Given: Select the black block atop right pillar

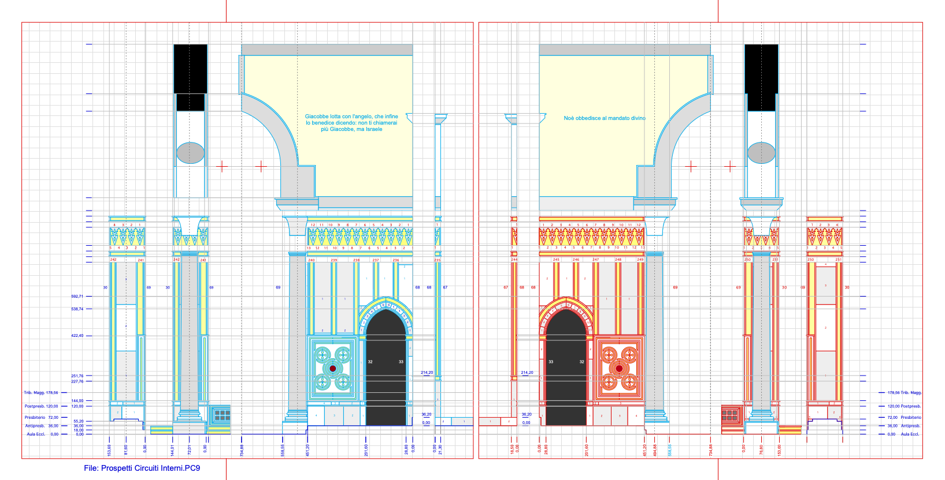Looking at the screenshot, I should (x=761, y=77).
